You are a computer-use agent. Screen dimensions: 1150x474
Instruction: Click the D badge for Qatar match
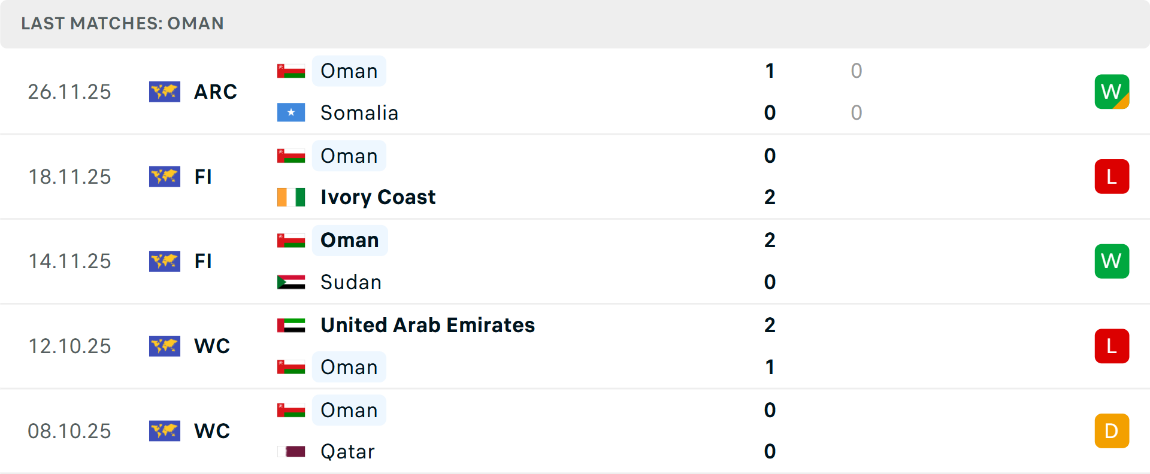coord(1112,431)
